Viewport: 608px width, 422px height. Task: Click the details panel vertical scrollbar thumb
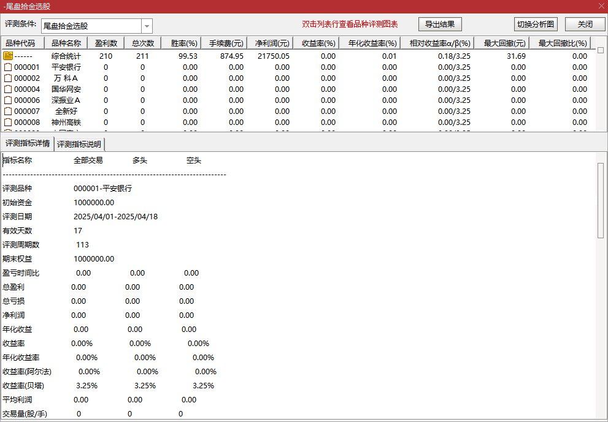(601, 200)
